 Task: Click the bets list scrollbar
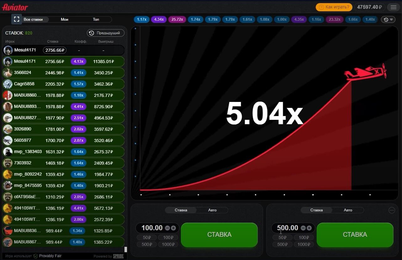click(126, 250)
